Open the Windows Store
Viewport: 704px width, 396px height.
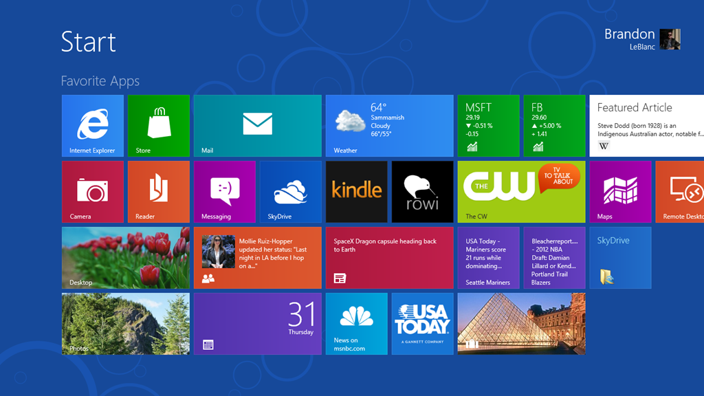[x=158, y=125]
